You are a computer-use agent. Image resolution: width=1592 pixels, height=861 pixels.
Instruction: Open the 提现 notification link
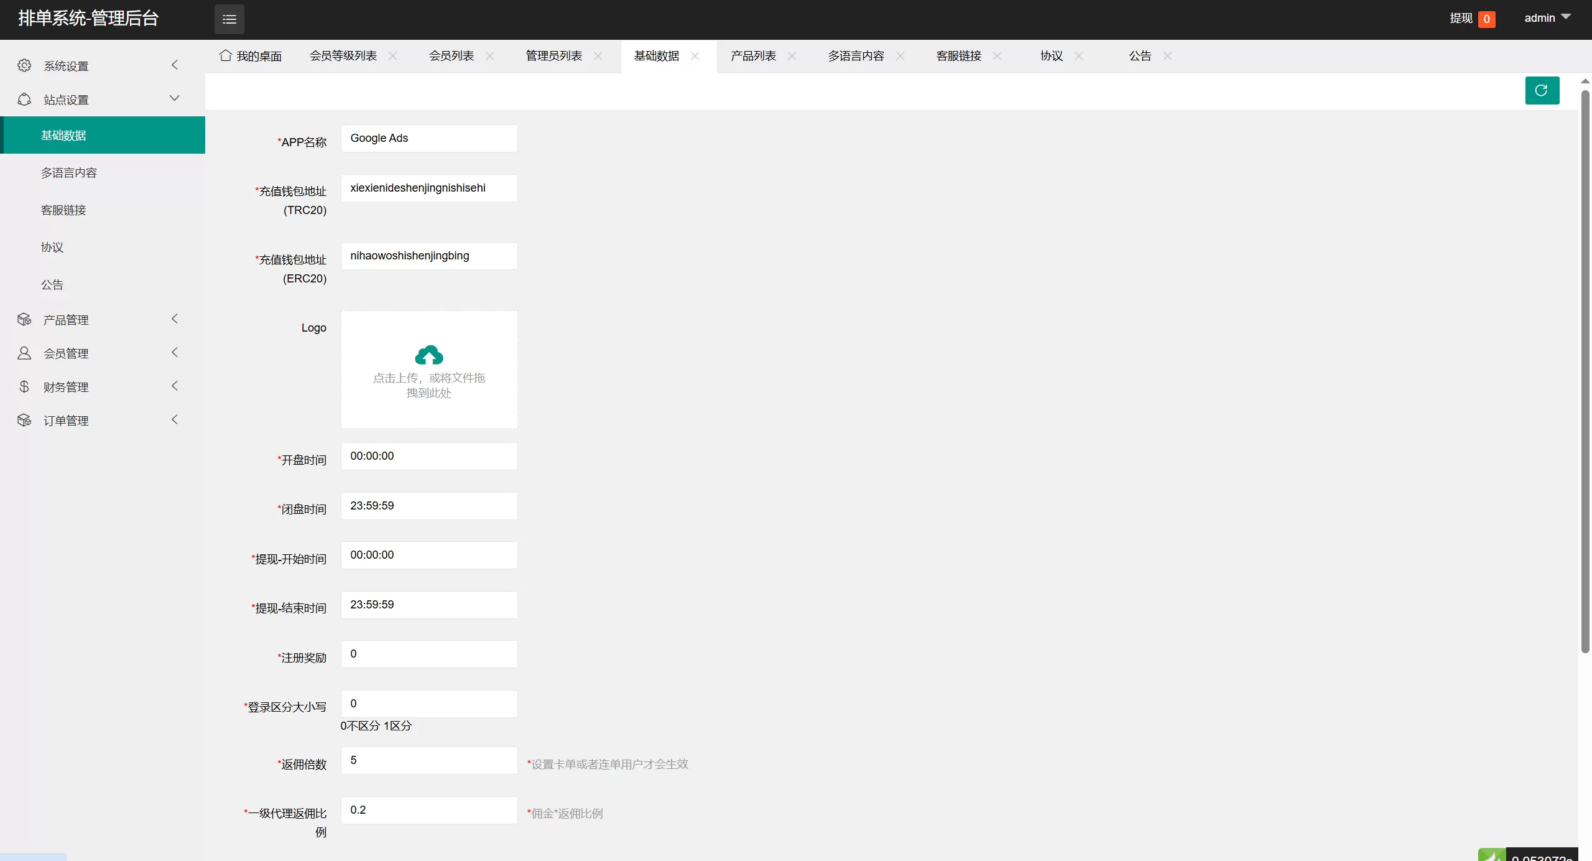point(1461,18)
